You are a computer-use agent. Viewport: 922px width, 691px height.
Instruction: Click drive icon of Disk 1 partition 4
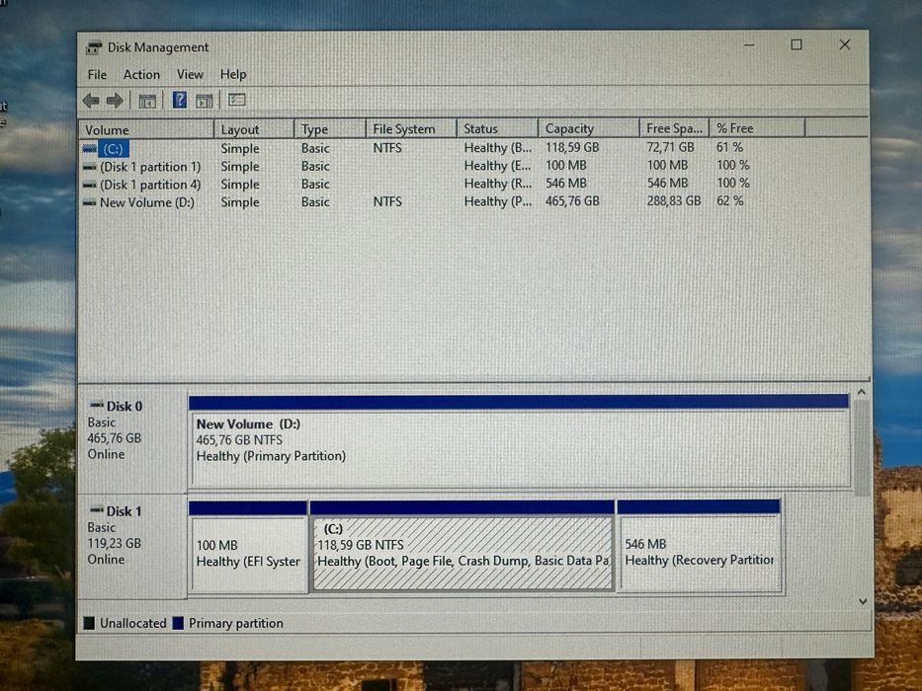pyautogui.click(x=89, y=186)
